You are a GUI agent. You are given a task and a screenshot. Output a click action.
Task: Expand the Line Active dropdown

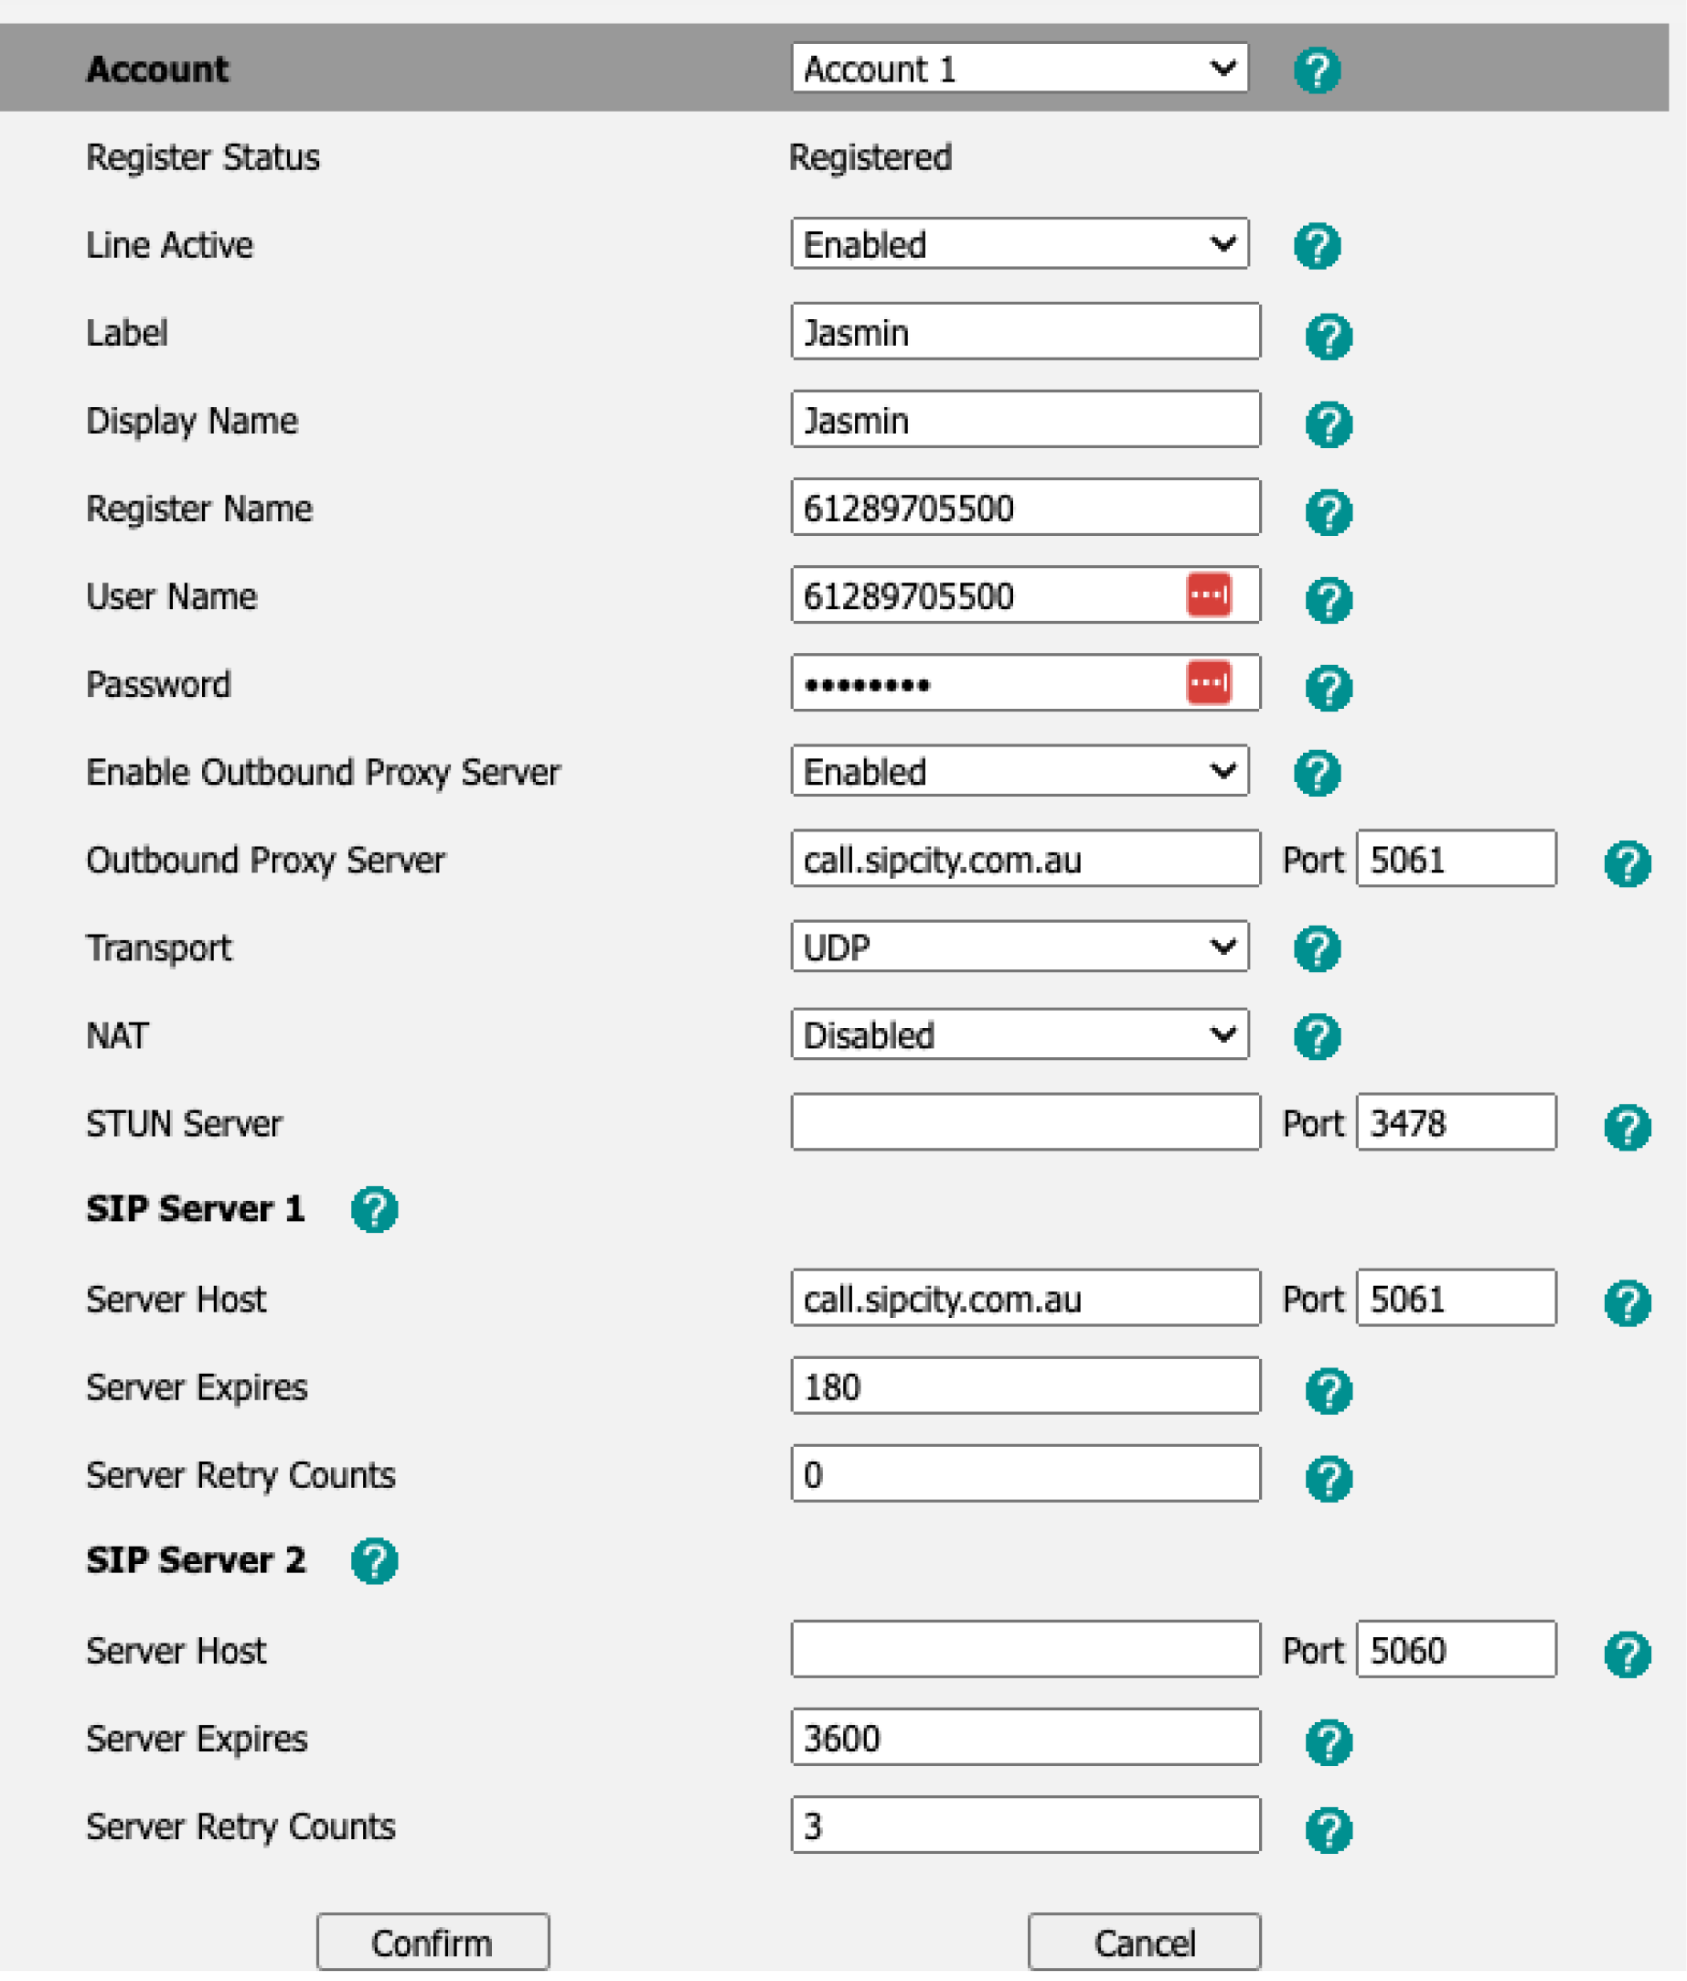pyautogui.click(x=1019, y=245)
